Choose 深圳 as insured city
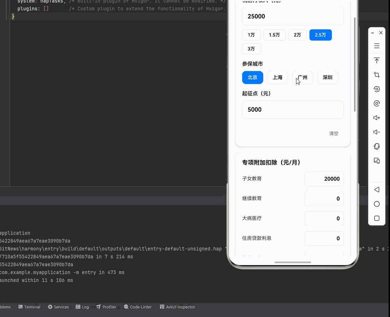The image size is (390, 317). (327, 77)
